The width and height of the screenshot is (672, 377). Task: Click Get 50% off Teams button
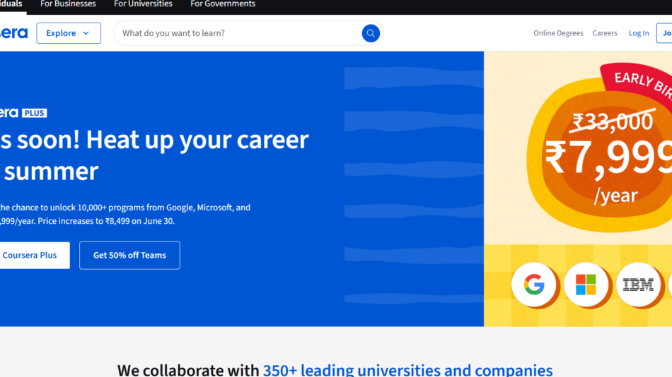coord(129,256)
